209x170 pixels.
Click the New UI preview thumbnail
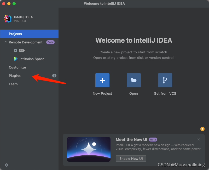(x=89, y=149)
